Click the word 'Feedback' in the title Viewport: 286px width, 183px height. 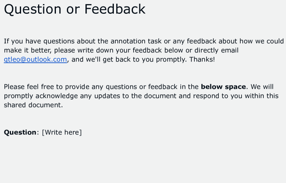[x=115, y=9]
